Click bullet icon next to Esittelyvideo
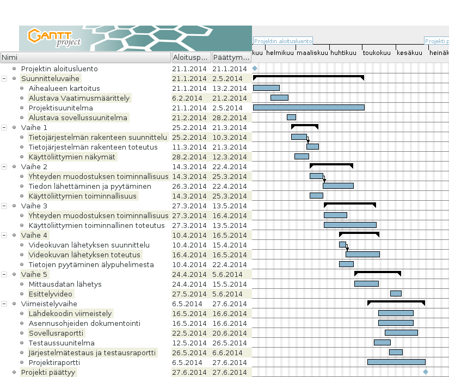Viewport: 449px width, 377px height. point(22,294)
